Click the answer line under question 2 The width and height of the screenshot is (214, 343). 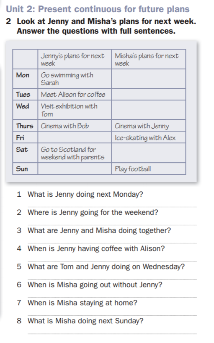[x=112, y=224]
